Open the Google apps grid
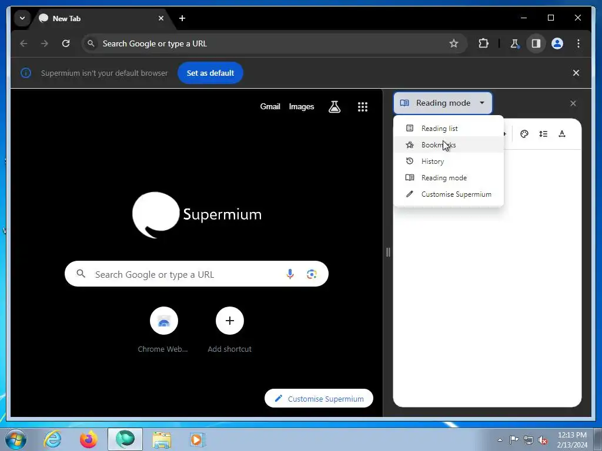602x451 pixels. coord(363,107)
